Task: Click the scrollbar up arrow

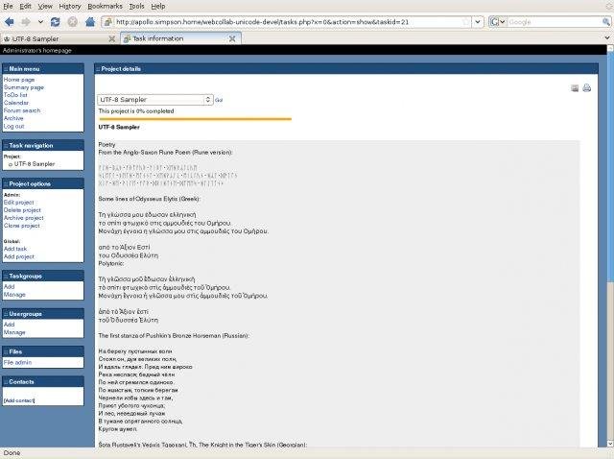Action: coord(610,49)
